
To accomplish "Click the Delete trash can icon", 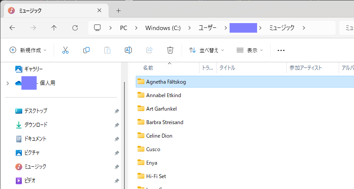I will tap(170, 50).
